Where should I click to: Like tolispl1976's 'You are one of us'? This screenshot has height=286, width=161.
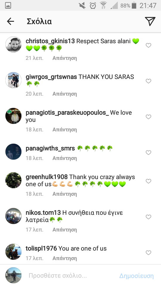pyautogui.click(x=148, y=253)
